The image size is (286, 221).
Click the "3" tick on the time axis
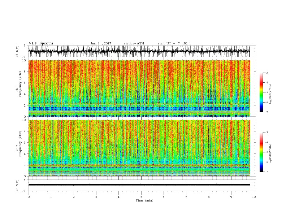click(96, 197)
